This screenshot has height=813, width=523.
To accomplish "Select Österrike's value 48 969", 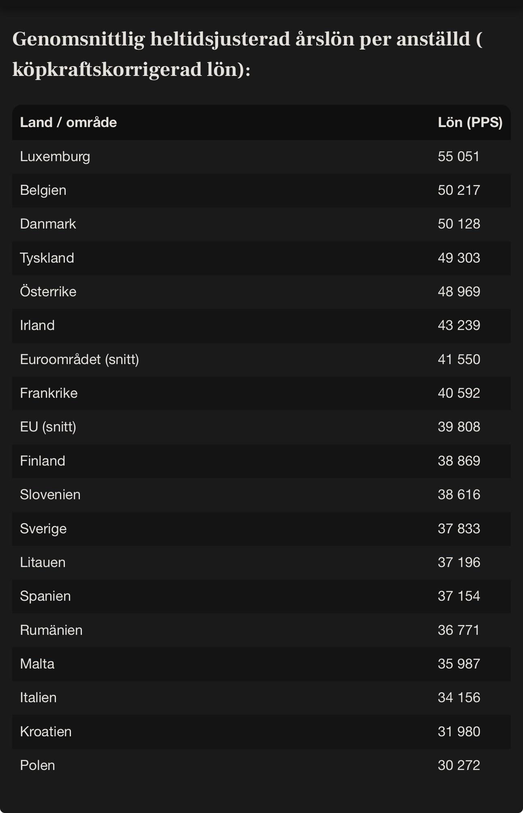I will pyautogui.click(x=459, y=292).
